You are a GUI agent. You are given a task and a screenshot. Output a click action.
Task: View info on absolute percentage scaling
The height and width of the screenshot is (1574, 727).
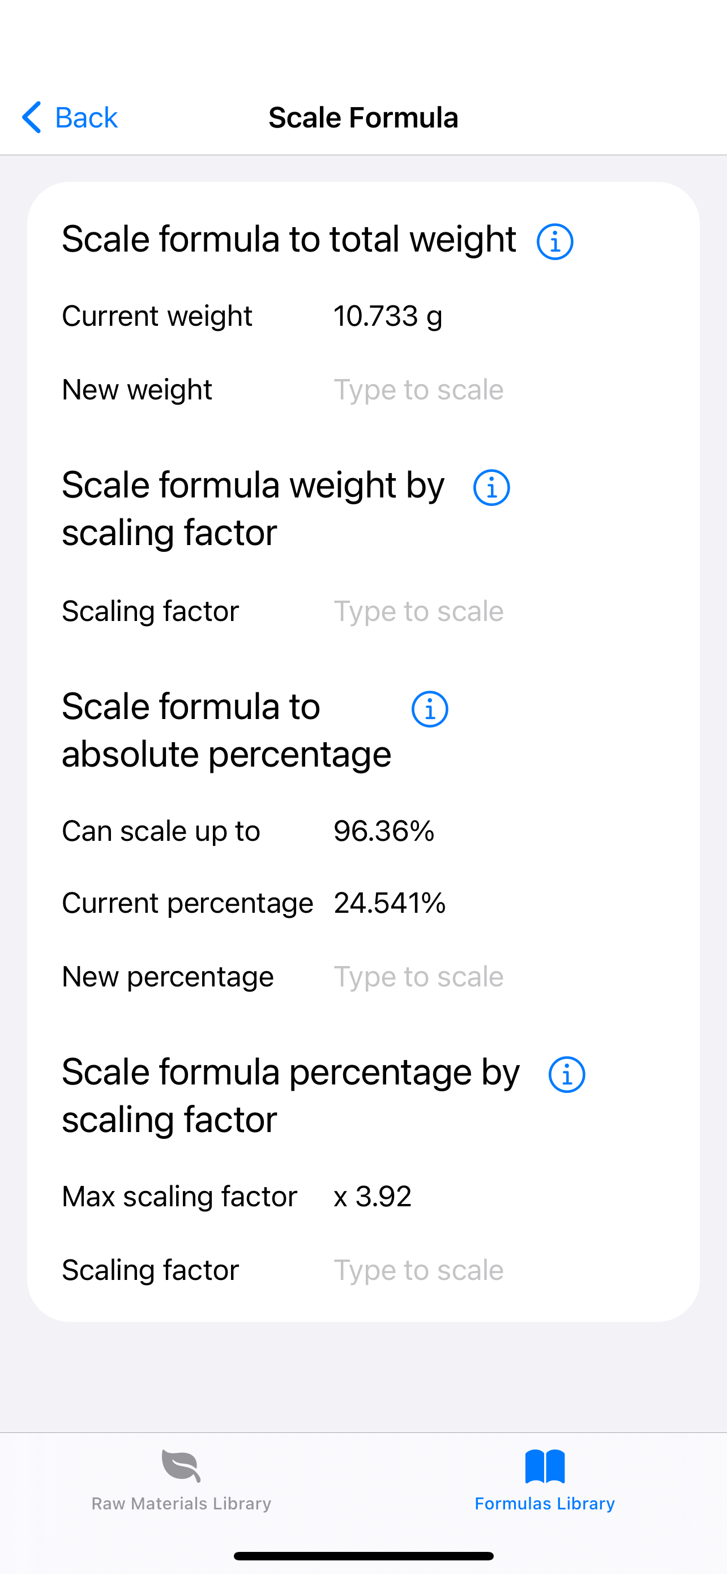click(x=430, y=709)
